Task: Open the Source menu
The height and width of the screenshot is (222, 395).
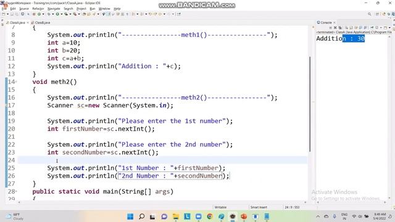Action: [24, 9]
